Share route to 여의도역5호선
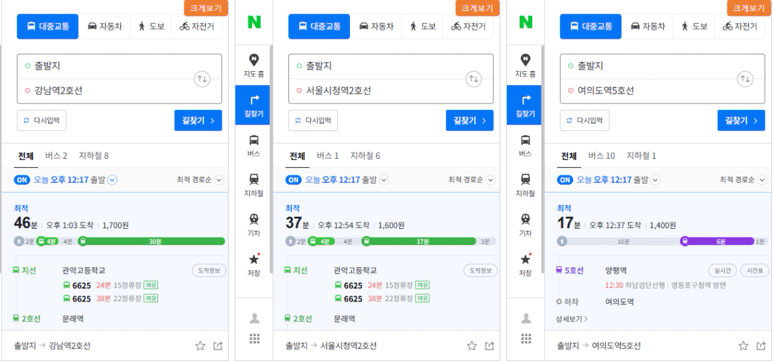 [x=761, y=346]
